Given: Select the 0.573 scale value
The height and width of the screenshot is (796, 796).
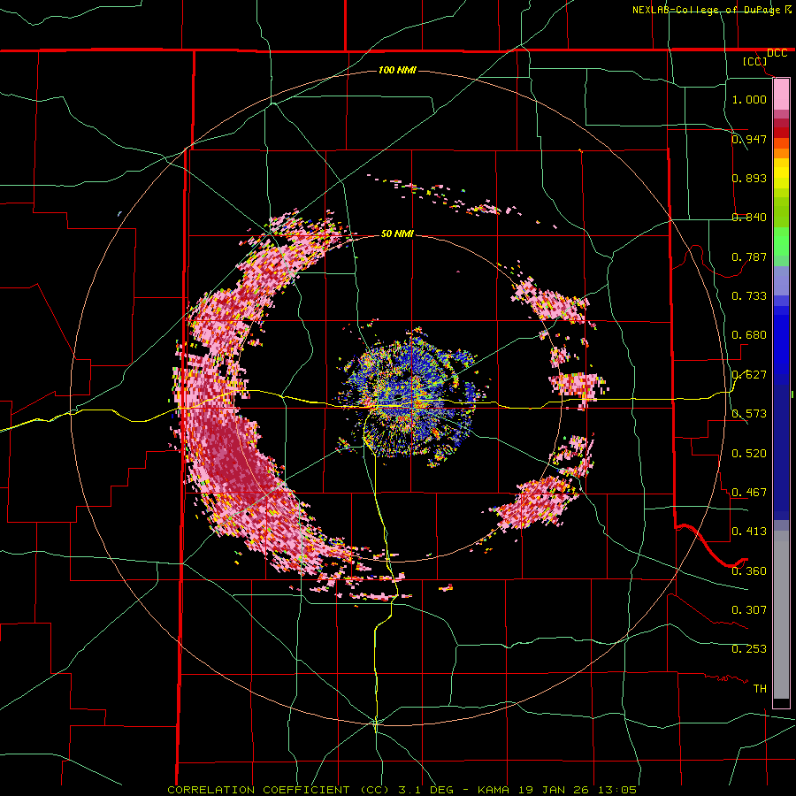Looking at the screenshot, I should pos(749,414).
